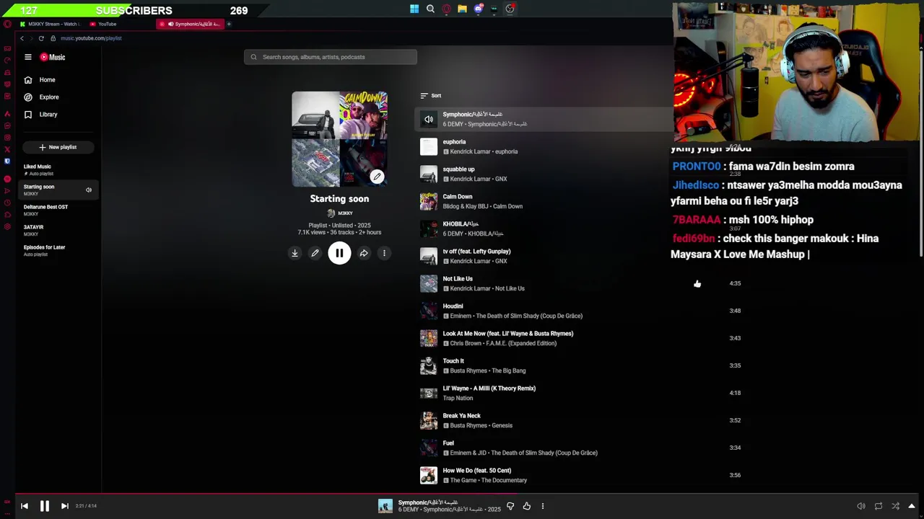
Task: Click the Starting soon playlist cover collage
Action: [339, 139]
